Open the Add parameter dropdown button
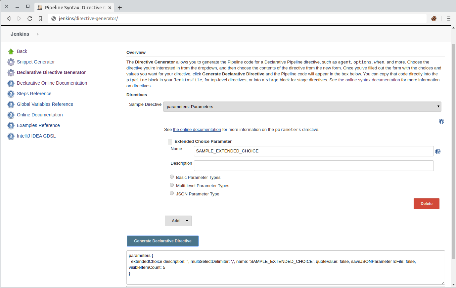This screenshot has height=288, width=456. coord(178,221)
